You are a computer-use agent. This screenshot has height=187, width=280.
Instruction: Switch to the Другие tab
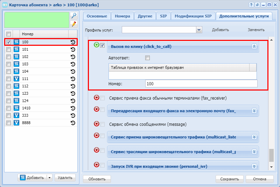145,16
